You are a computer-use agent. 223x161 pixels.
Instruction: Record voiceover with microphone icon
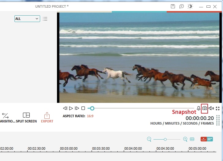[x=198, y=108]
